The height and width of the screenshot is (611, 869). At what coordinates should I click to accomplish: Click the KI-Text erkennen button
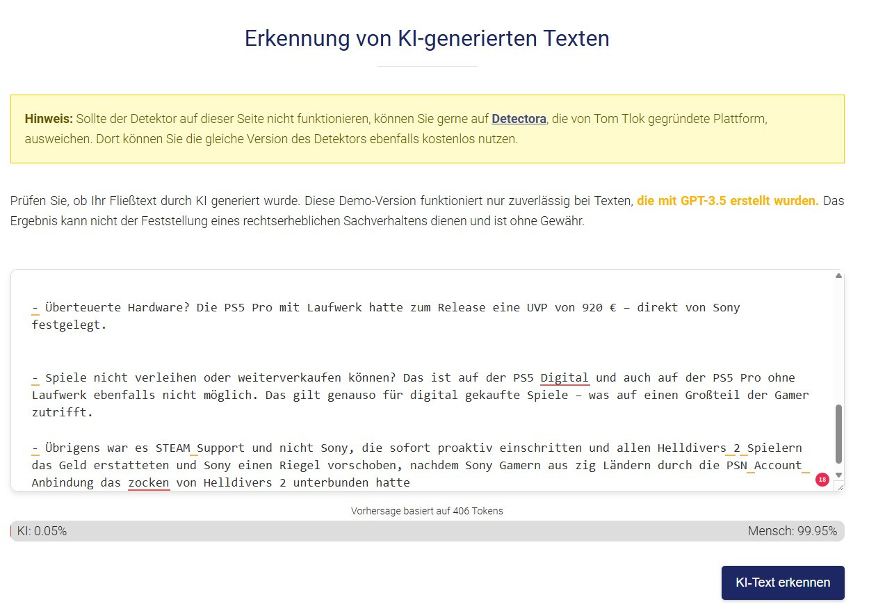click(x=783, y=583)
